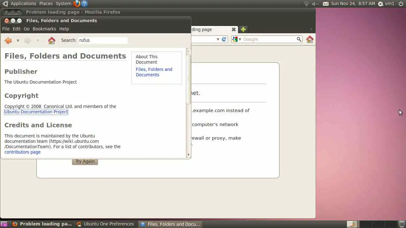Open back history dropdown arrow
406x228 pixels.
(x=18, y=41)
